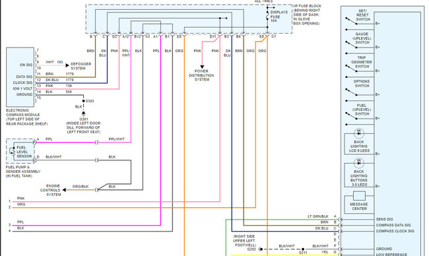Click the 'I/P FUSE BLOCK' label
Viewport: 429px width, 256px height.
pyautogui.click(x=308, y=6)
